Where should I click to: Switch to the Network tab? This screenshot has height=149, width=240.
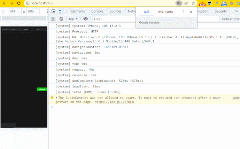[132, 11]
